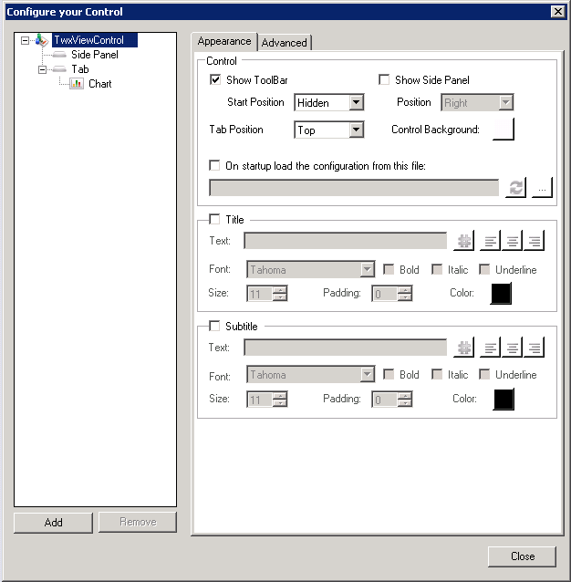Select the Title align center icon
This screenshot has height=582, width=571.
[513, 242]
